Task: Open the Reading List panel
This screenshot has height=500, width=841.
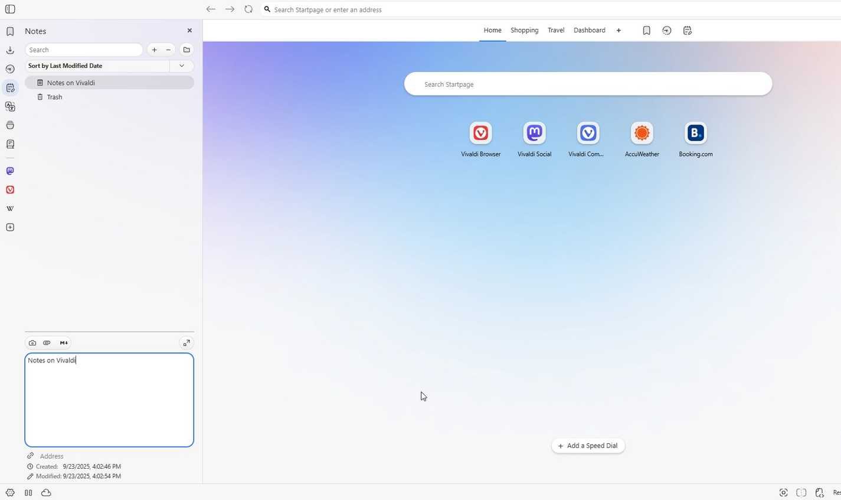Action: [x=9, y=143]
